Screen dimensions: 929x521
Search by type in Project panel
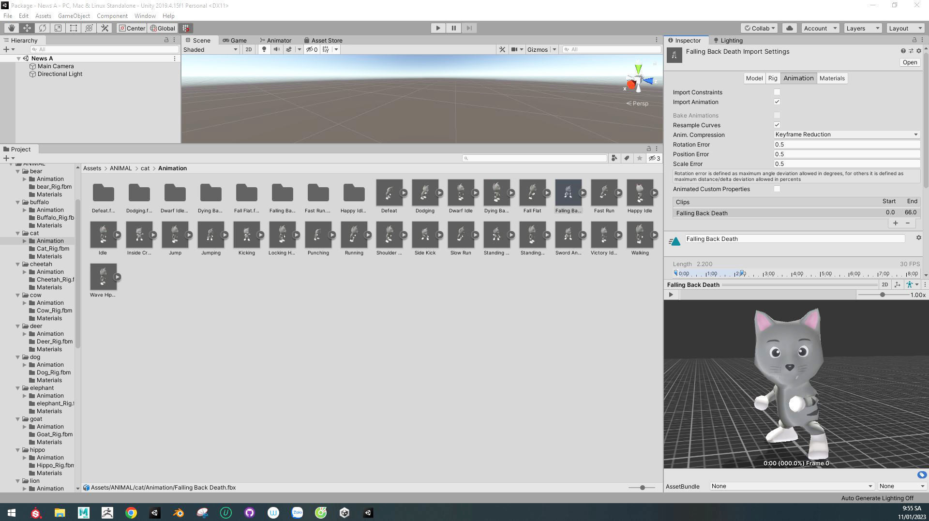click(614, 158)
